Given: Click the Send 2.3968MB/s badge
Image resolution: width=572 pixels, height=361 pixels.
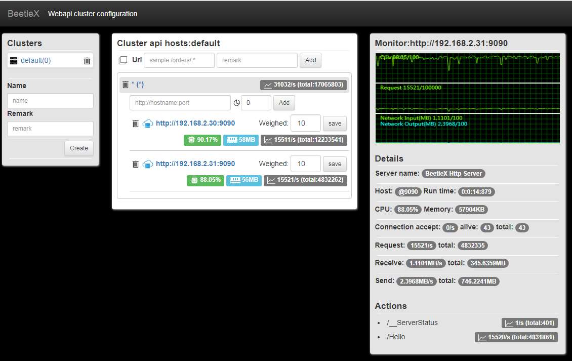Looking at the screenshot, I should click(x=416, y=282).
